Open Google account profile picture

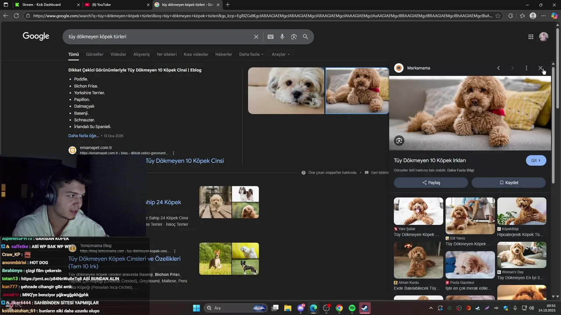tap(544, 37)
